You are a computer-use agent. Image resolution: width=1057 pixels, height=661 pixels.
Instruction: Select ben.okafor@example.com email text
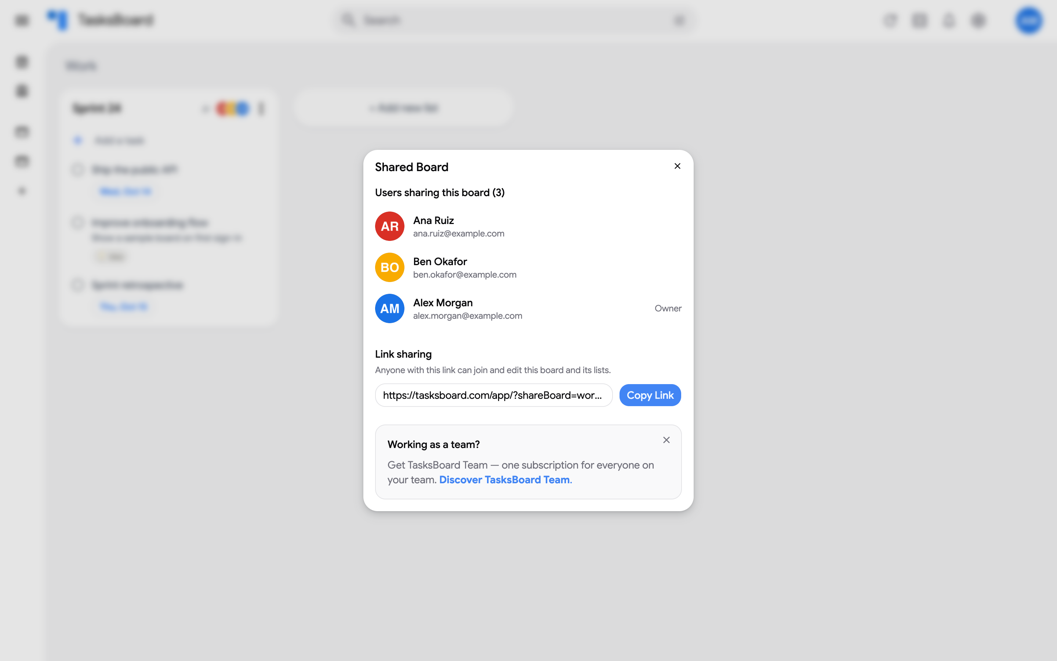(465, 275)
